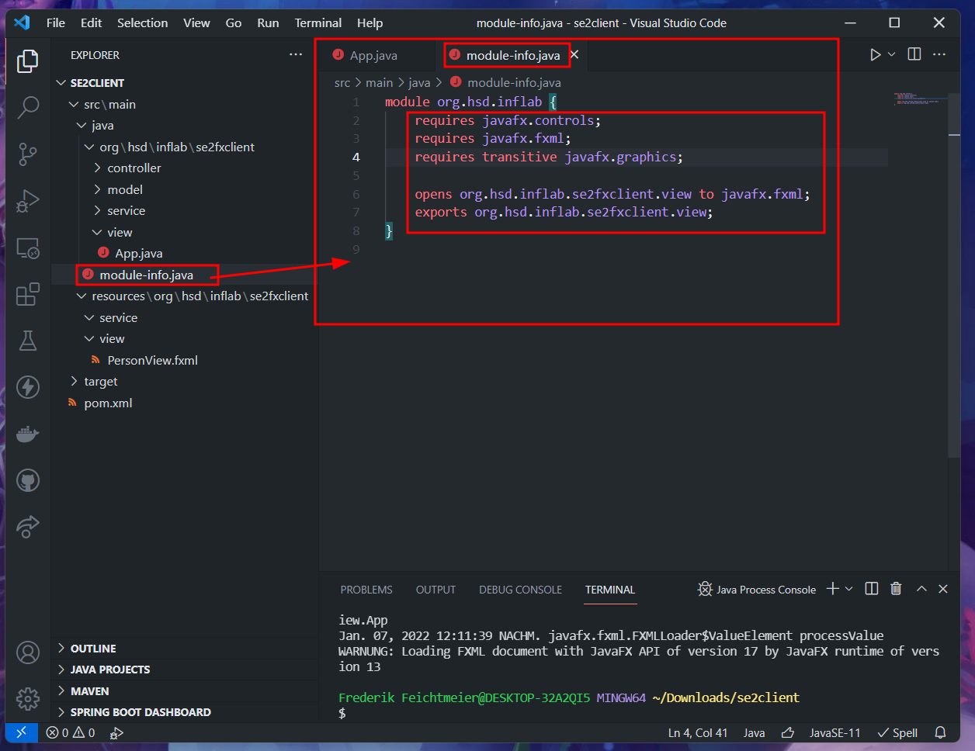
Task: Open editor More Actions ellipsis
Action: point(939,54)
